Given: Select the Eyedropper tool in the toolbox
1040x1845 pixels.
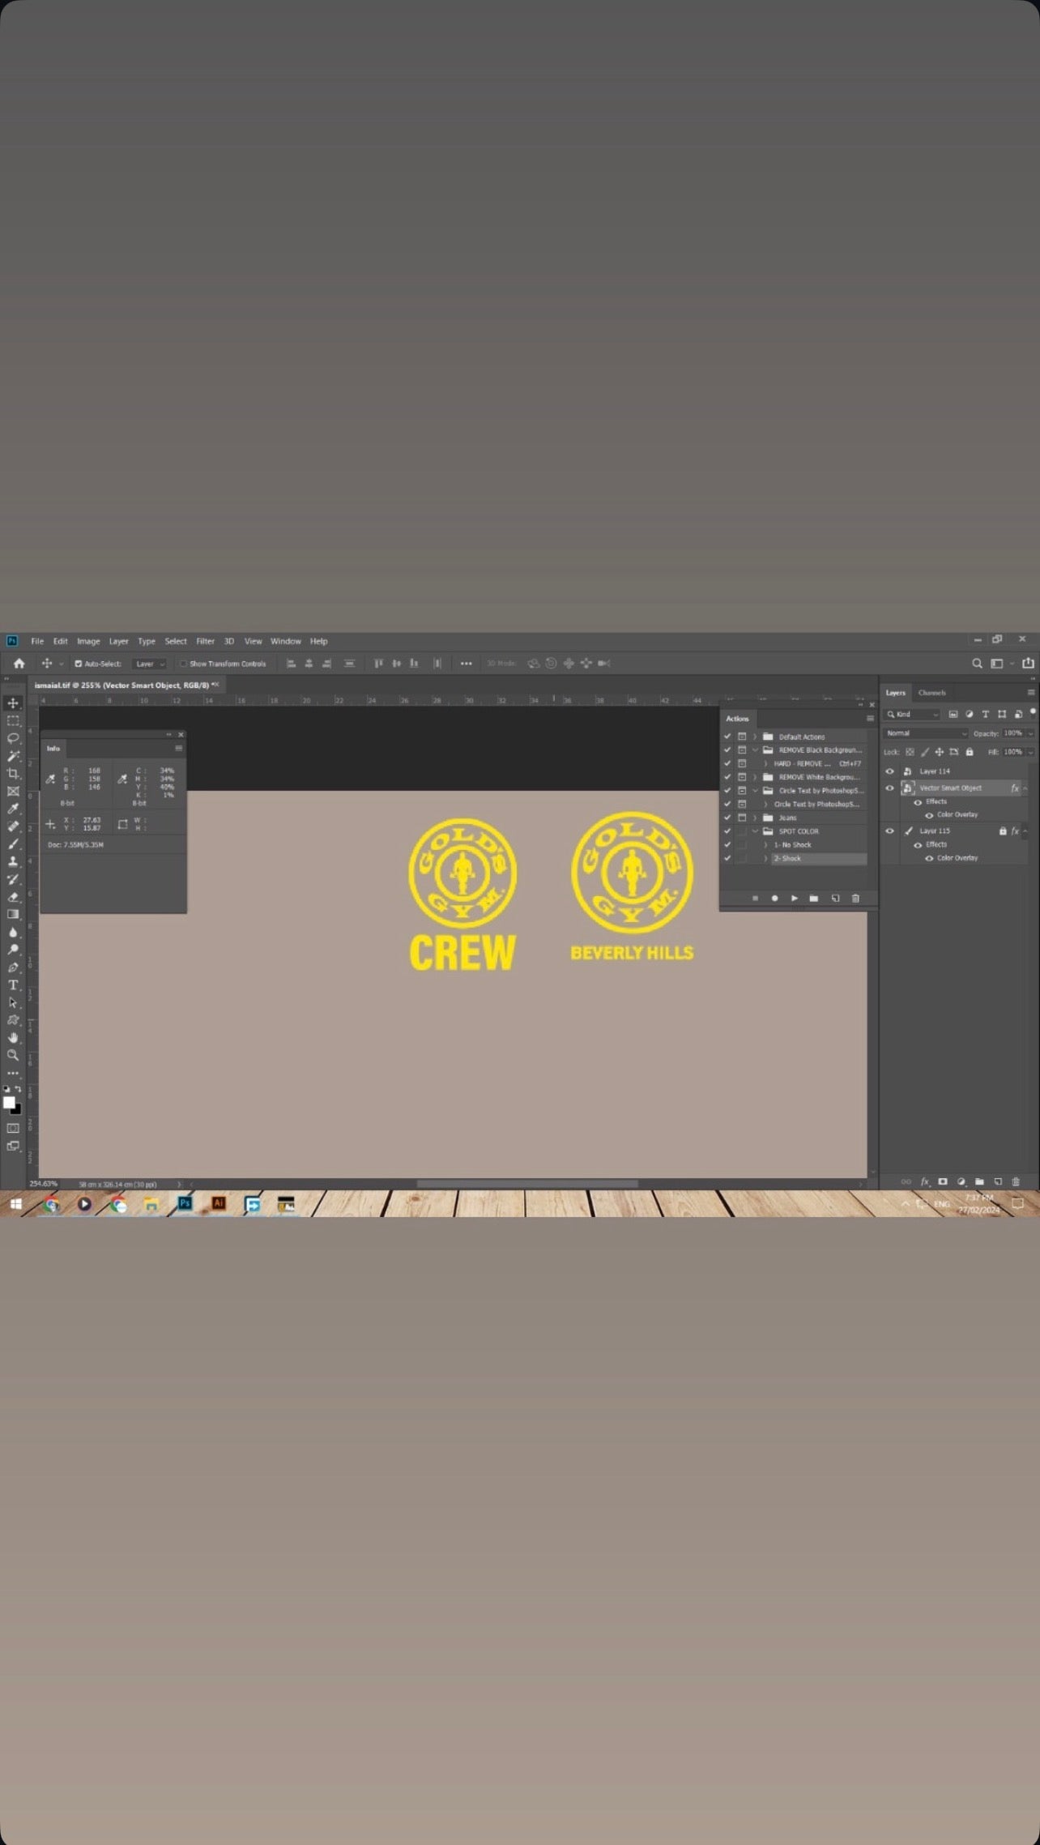Looking at the screenshot, I should pyautogui.click(x=13, y=809).
